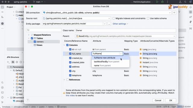This screenshot has width=193, height=108.
Task: Add a new DB connection with plus button
Action: (x=174, y=13)
